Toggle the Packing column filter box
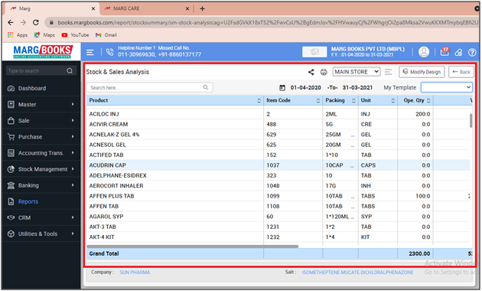Screen dimensions: 482x291 tap(353, 100)
